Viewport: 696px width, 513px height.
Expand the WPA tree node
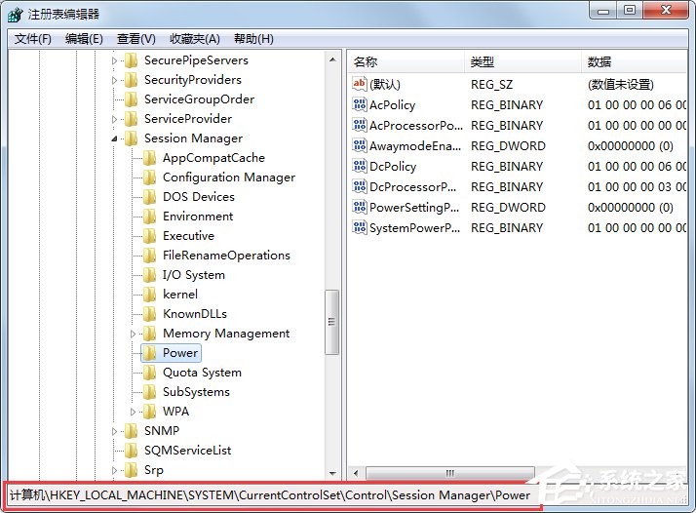(133, 413)
